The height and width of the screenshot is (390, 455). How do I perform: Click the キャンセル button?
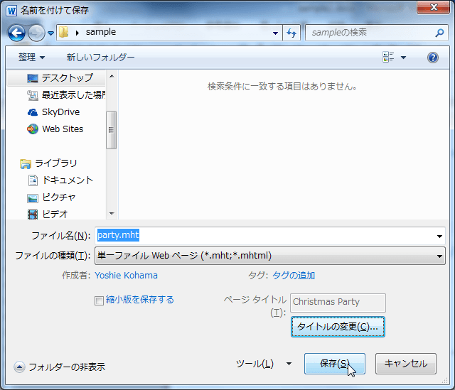[x=406, y=364]
